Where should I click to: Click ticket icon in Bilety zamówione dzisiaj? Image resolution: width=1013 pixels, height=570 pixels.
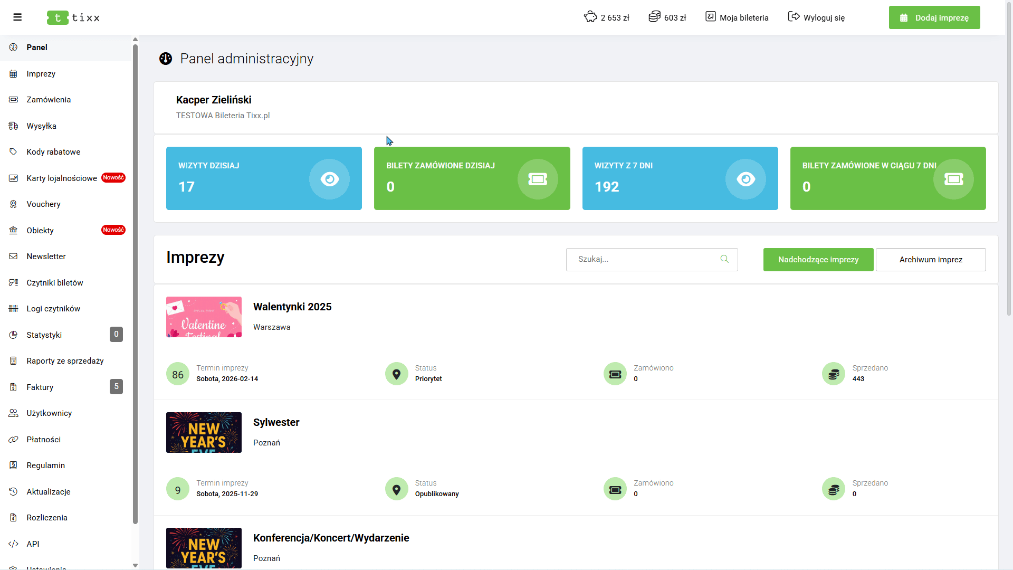tap(537, 179)
